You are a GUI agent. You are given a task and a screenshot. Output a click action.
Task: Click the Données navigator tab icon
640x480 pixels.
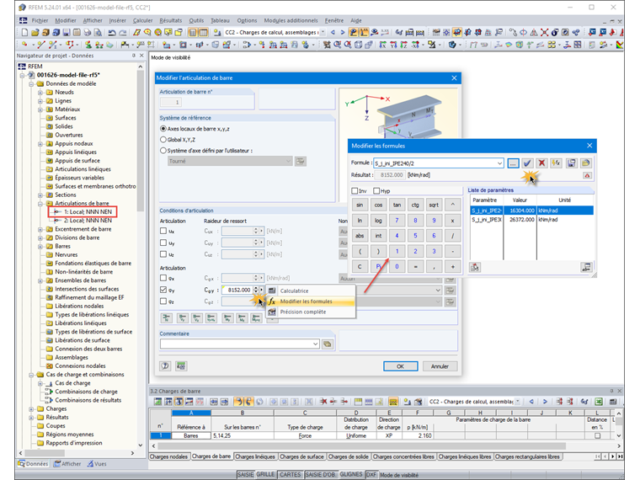tap(21, 464)
